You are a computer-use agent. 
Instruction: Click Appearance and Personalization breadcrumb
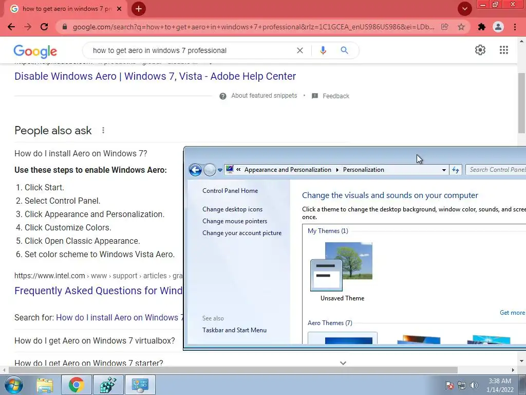click(288, 170)
